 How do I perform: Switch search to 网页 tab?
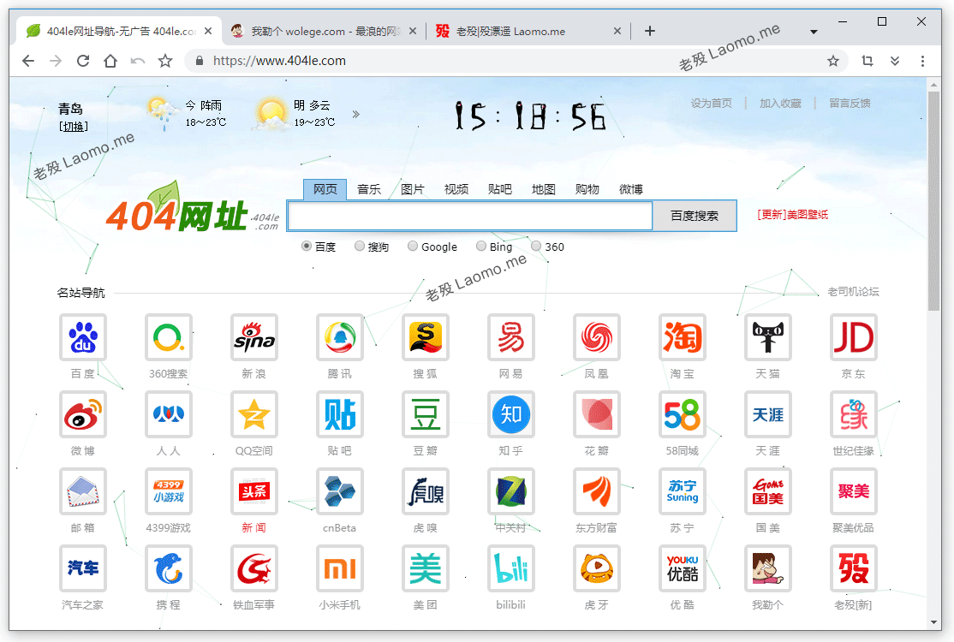point(325,189)
